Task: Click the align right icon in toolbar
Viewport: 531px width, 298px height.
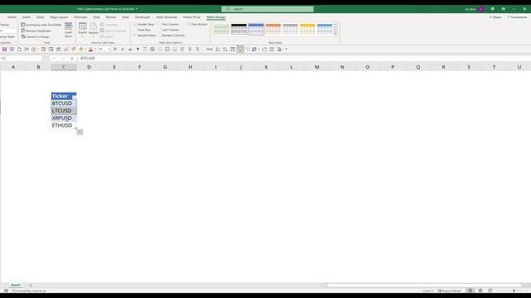Action: 197,50
